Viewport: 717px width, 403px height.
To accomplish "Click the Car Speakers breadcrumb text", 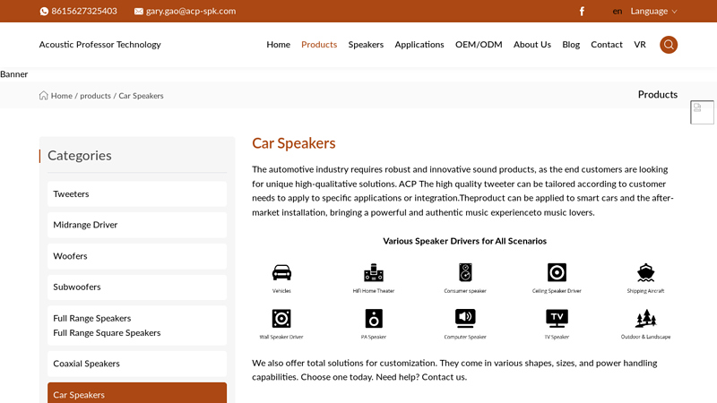I will point(141,96).
